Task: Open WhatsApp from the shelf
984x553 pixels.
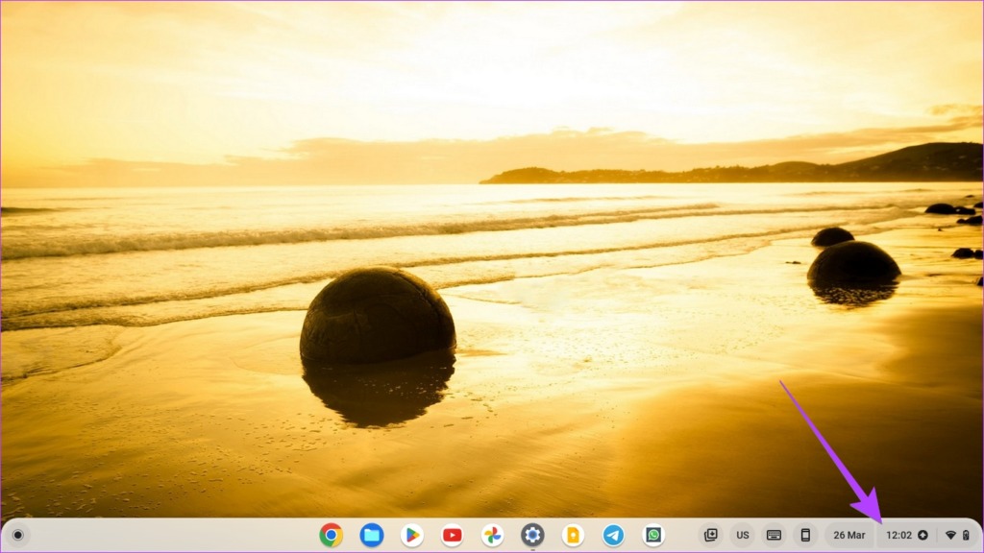Action: click(653, 535)
